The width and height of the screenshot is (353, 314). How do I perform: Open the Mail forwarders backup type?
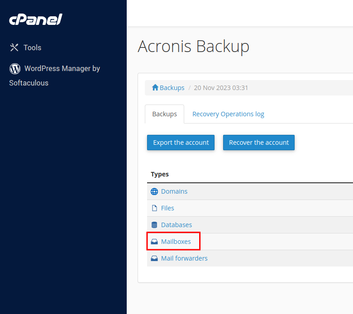pyautogui.click(x=184, y=258)
